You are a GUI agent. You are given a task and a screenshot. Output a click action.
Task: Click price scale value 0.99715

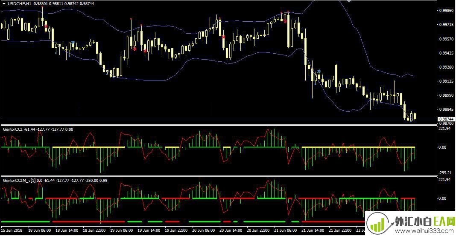[447, 25]
